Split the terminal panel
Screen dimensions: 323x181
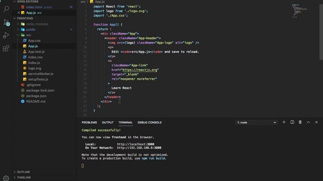(292, 122)
